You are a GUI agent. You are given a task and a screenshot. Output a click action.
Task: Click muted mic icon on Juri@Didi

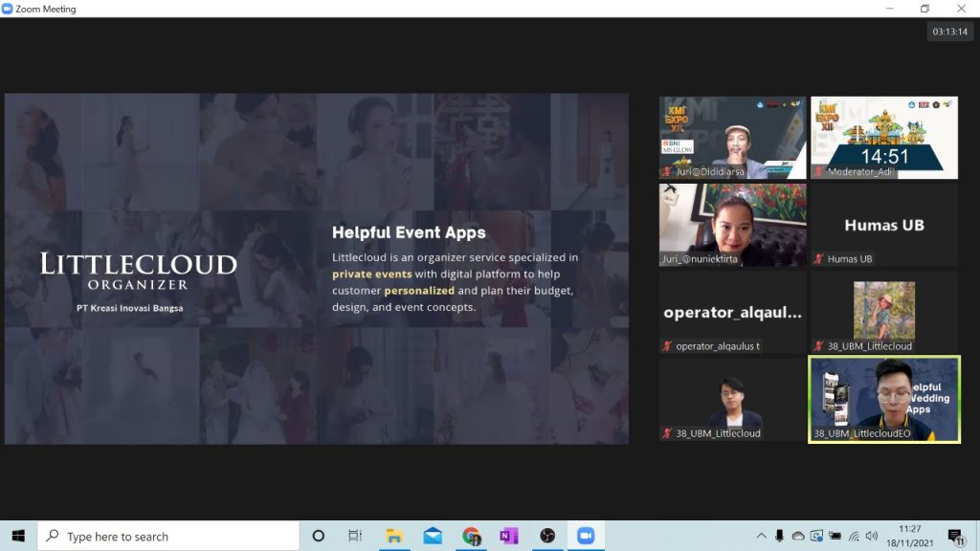click(667, 171)
